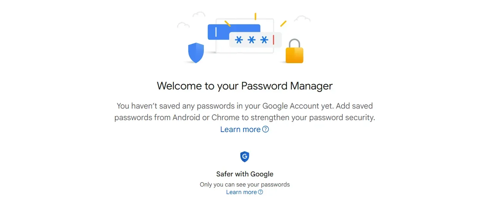
Task: Open Learn more under the password description
Action: [x=240, y=130]
